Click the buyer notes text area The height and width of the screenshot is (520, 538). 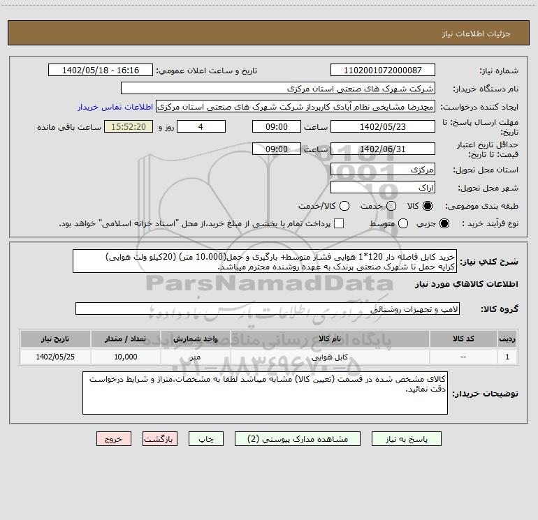tap(265, 393)
